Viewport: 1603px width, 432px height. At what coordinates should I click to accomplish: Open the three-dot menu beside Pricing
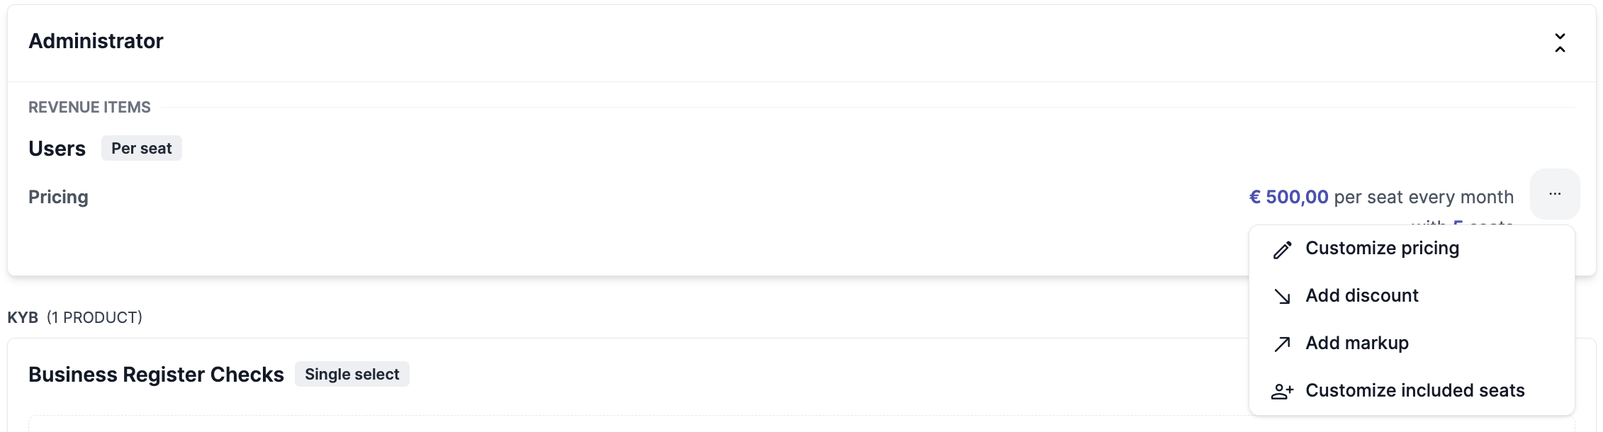point(1555,194)
